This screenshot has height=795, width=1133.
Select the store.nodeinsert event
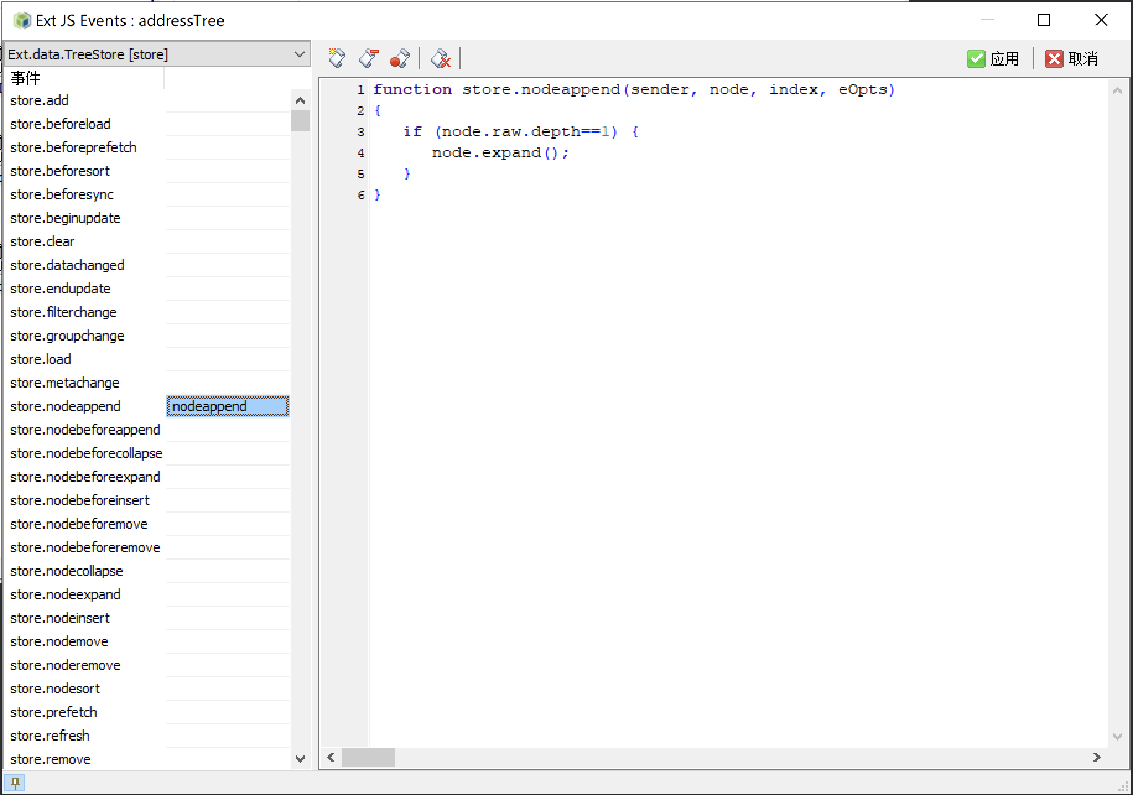[x=60, y=618]
